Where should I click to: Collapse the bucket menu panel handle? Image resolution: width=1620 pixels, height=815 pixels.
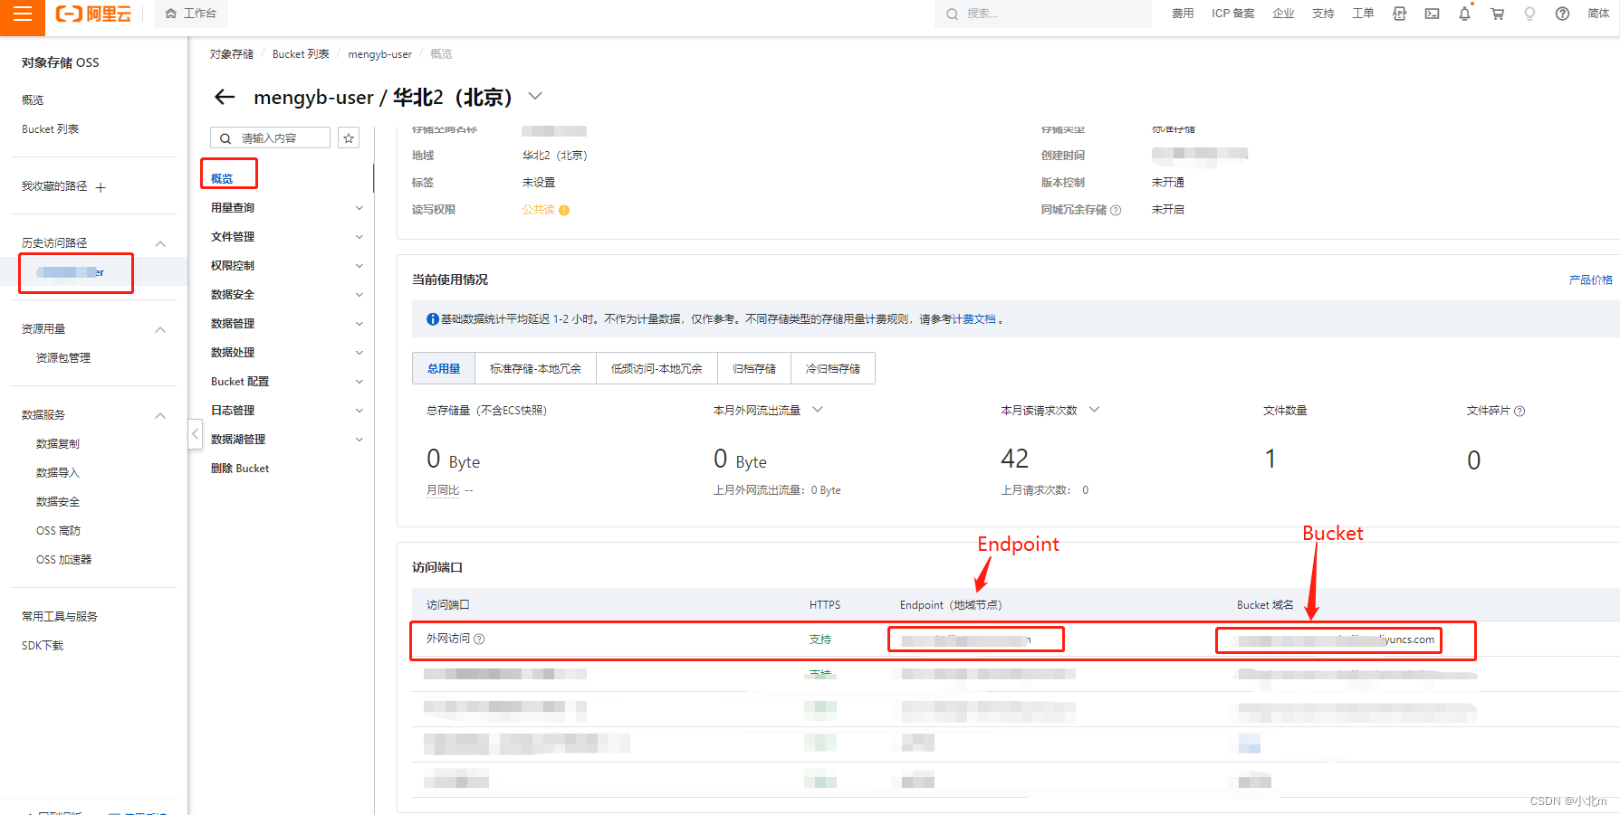(195, 434)
